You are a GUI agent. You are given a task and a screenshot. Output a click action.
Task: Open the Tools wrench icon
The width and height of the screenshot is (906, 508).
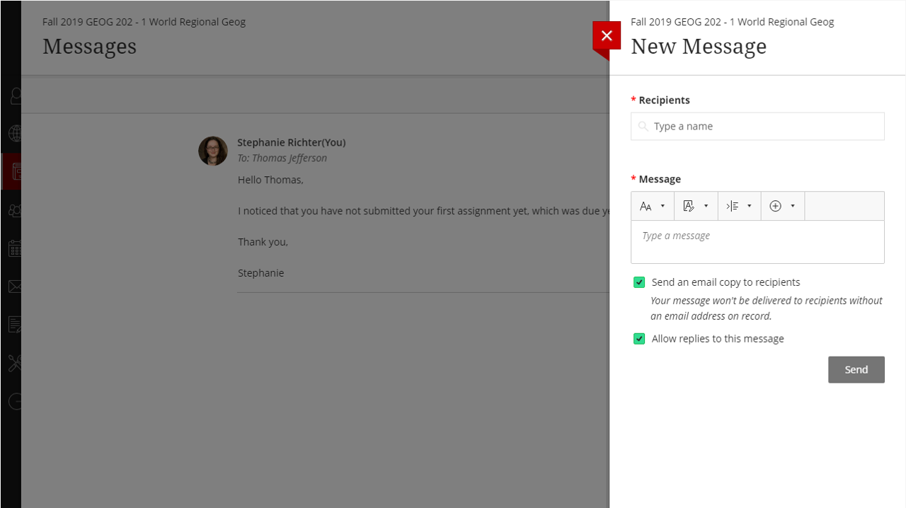(14, 363)
